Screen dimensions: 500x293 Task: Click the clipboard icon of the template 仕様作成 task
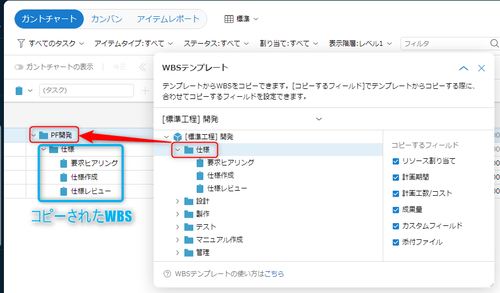tap(200, 176)
